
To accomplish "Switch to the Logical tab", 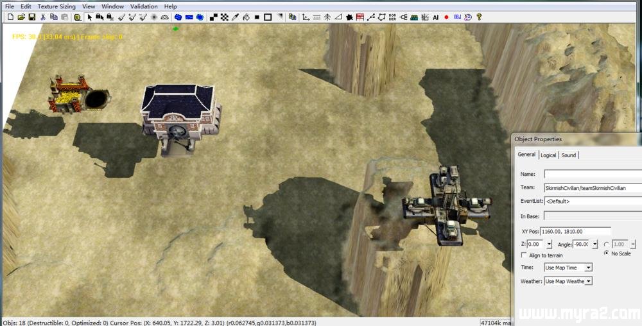I will [x=548, y=155].
